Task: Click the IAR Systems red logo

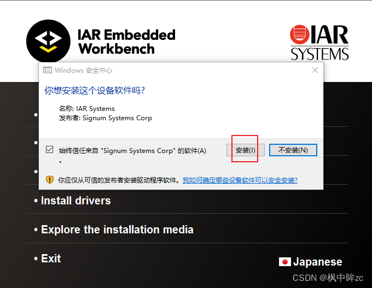Action: [x=319, y=43]
